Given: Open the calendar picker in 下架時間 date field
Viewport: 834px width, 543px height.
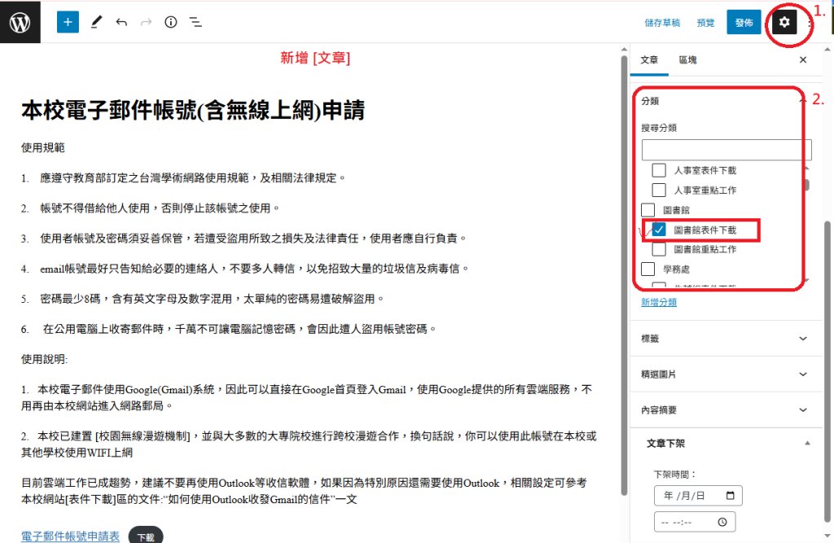Looking at the screenshot, I should point(730,495).
